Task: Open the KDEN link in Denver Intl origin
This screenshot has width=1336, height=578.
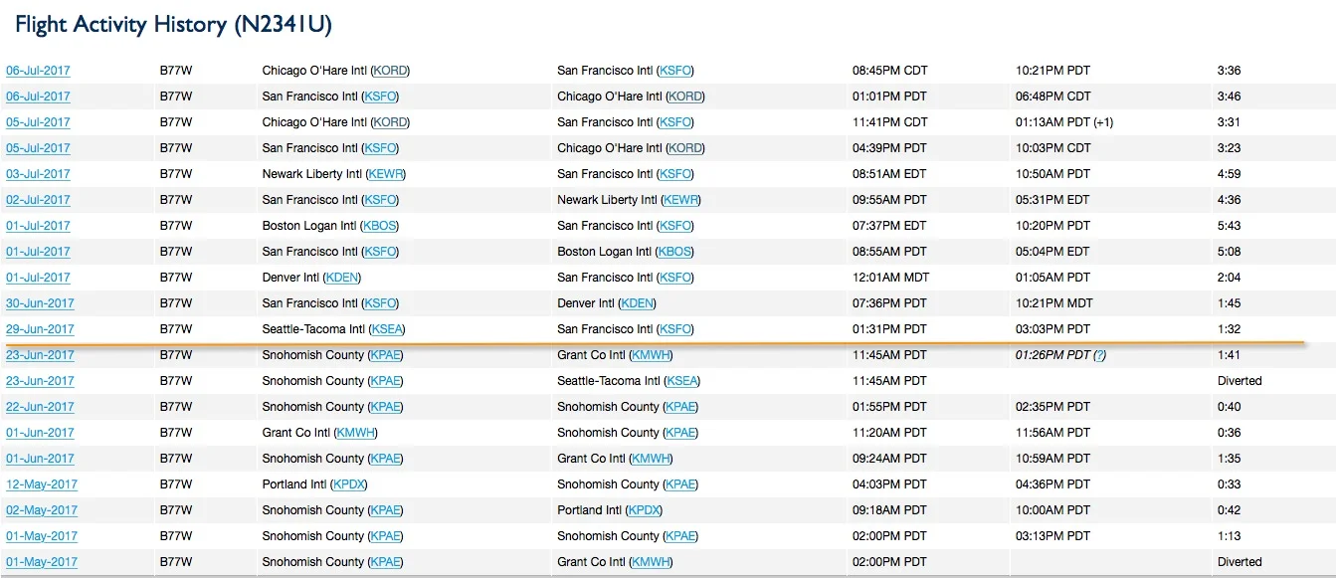Action: tap(343, 278)
